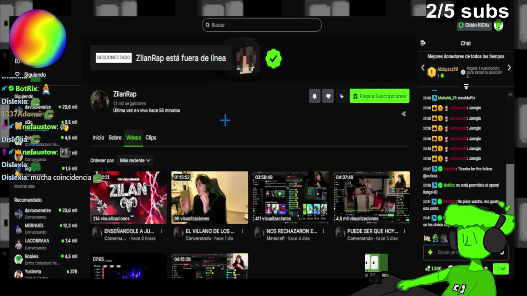Click the DESCONECTADO status label
527x296 pixels.
(x=114, y=58)
